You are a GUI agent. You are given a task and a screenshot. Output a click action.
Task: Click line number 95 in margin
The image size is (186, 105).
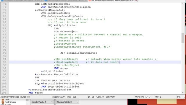[5, 62]
